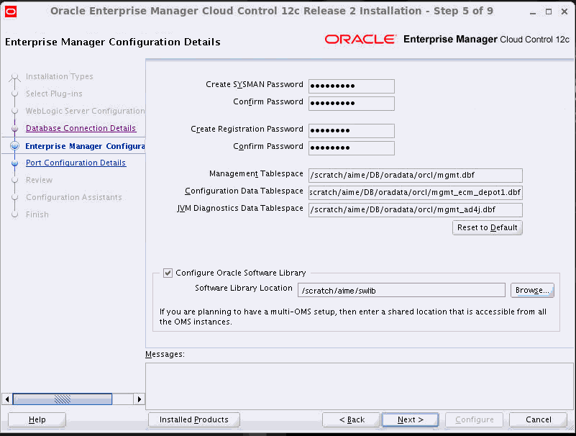This screenshot has height=436, width=576.
Task: Click the WebLogic Server Configuration step label
Action: 86,111
